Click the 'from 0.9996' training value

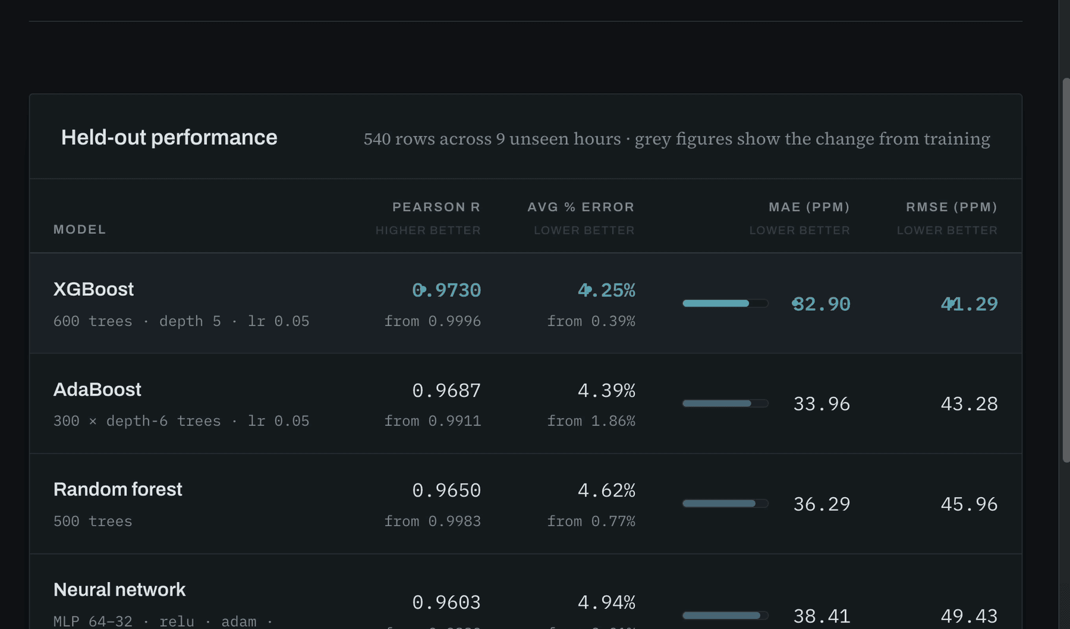point(432,321)
